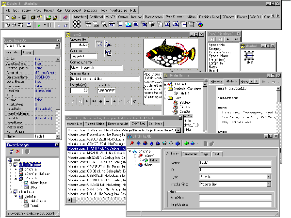Click the Open file icon in main toolbar

[16, 17]
